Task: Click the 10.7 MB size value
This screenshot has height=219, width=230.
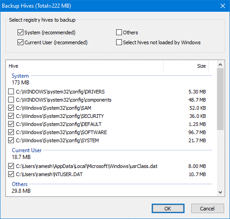Action: point(197,174)
